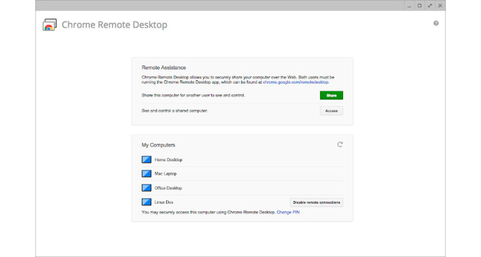Image resolution: width=481 pixels, height=257 pixels.
Task: Connect to Home Desktop by its name
Action: (168, 160)
